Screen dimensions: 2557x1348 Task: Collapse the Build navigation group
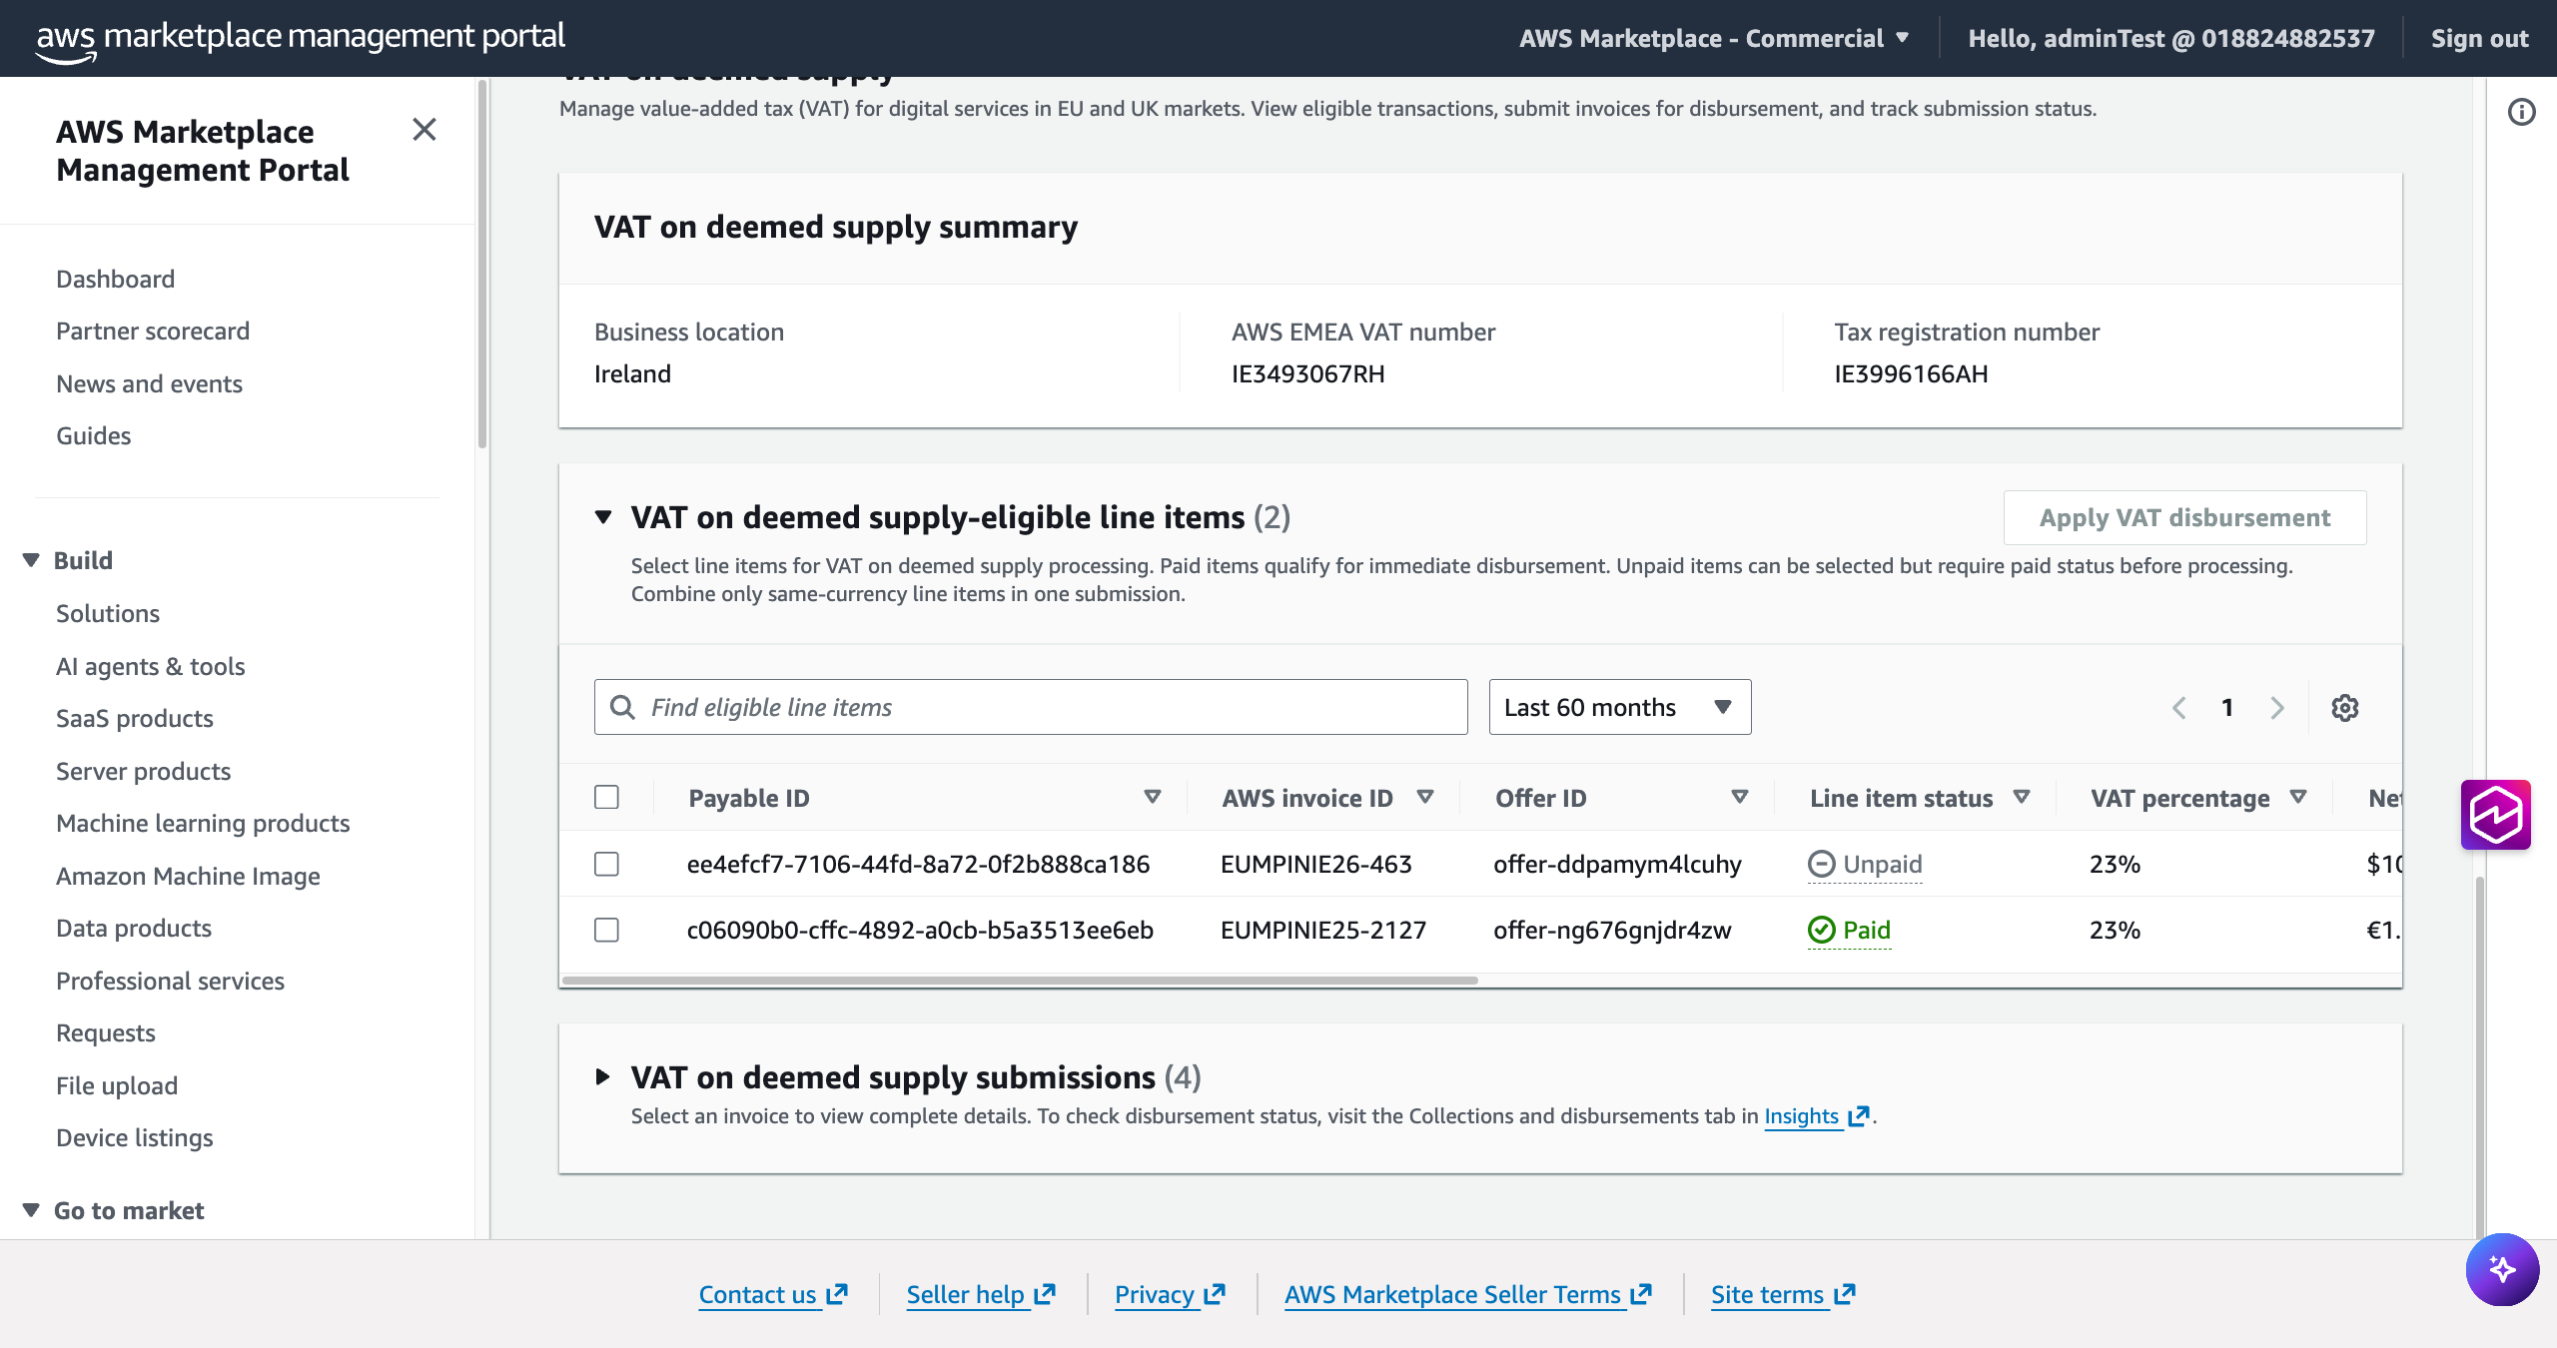click(x=31, y=560)
